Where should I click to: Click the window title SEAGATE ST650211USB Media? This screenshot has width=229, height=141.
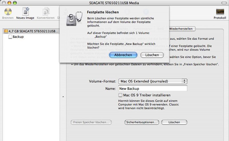coord(114,3)
